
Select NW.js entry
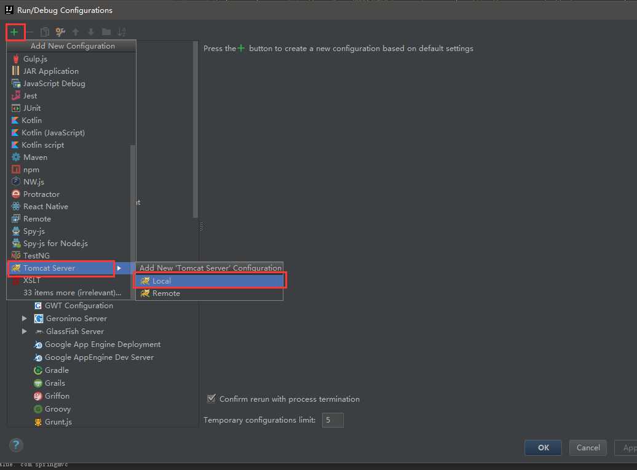point(69,181)
